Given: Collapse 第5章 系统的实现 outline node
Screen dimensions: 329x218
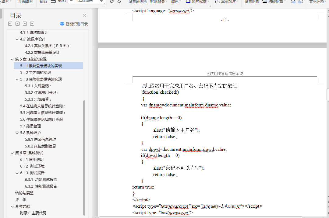Looking at the screenshot, I should tap(12, 60).
